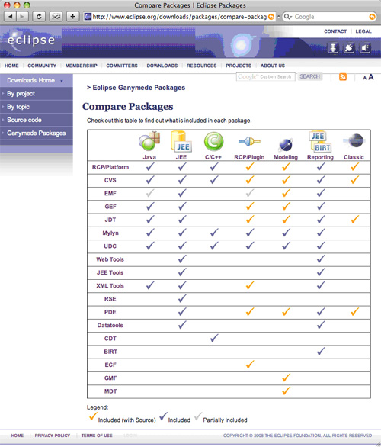
Task: Select the Classic package icon
Action: (354, 140)
